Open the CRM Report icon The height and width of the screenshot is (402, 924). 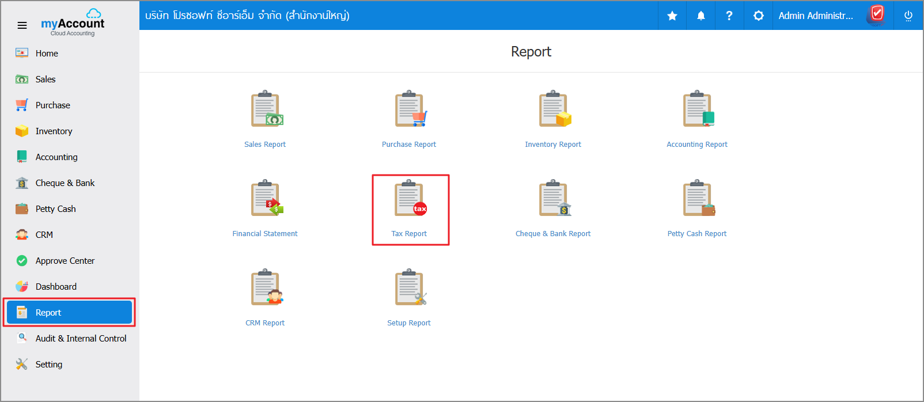point(266,287)
